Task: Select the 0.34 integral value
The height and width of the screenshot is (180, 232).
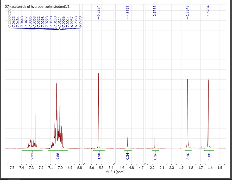Action: click(x=128, y=156)
